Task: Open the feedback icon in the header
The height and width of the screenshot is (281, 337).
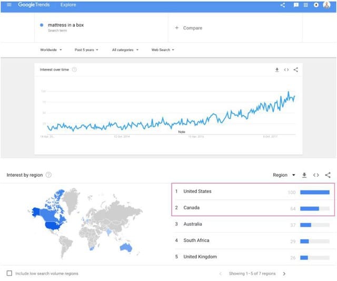Action: 296,5
